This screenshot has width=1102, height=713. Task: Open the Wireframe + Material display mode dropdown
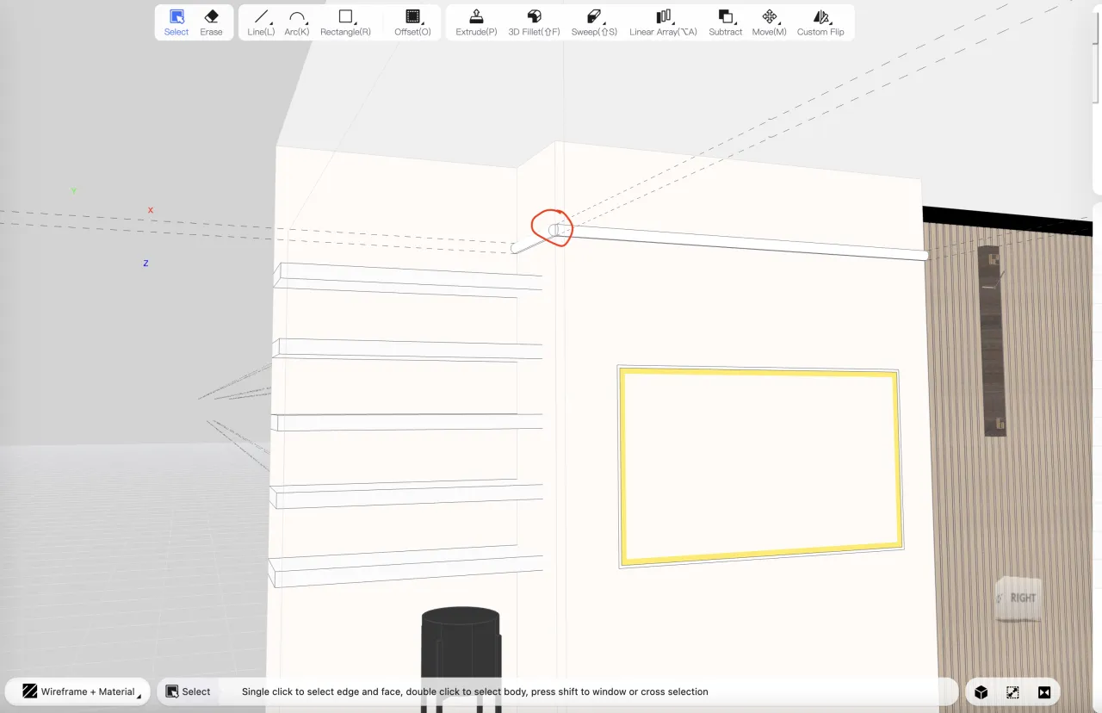[x=79, y=691]
